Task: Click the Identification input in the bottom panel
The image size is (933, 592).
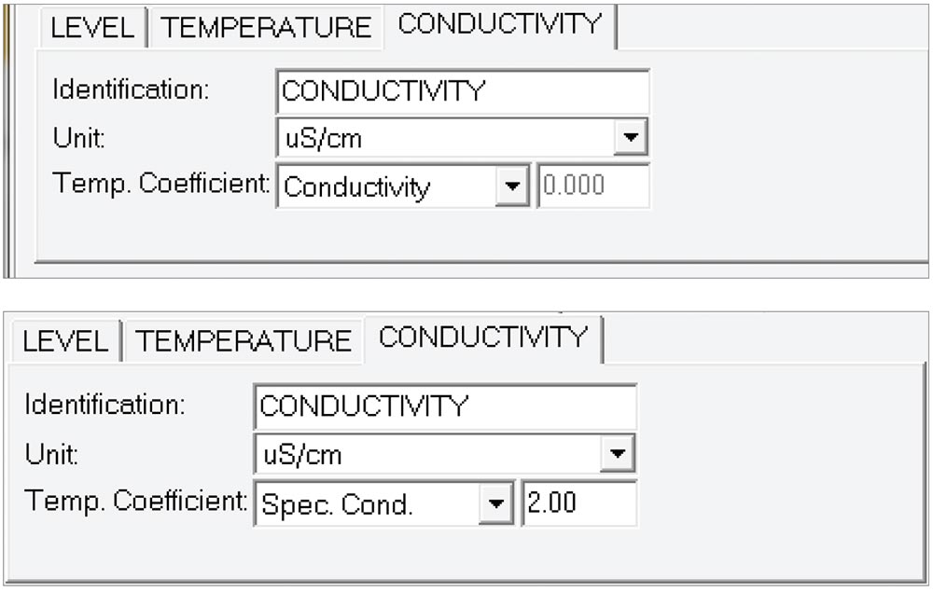Action: (x=443, y=406)
